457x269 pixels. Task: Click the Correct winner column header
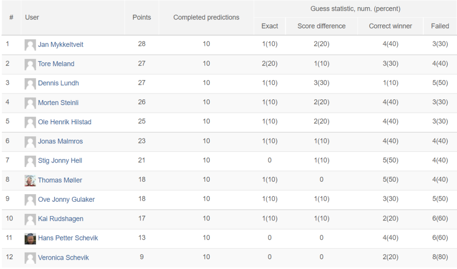point(391,26)
